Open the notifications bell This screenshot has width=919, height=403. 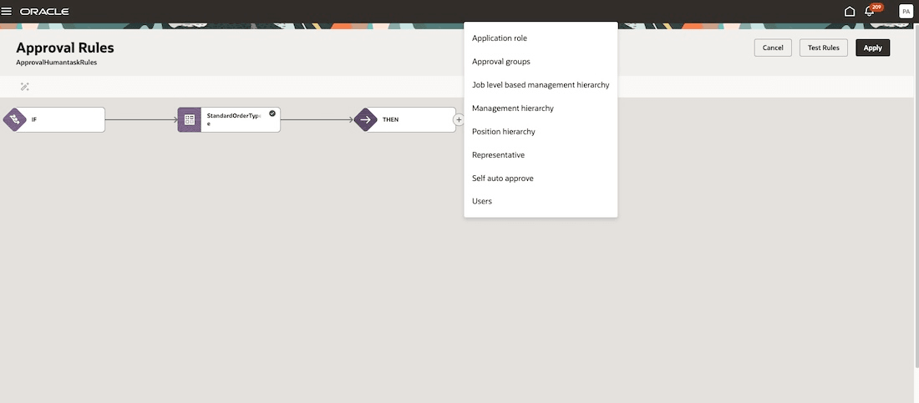(869, 12)
